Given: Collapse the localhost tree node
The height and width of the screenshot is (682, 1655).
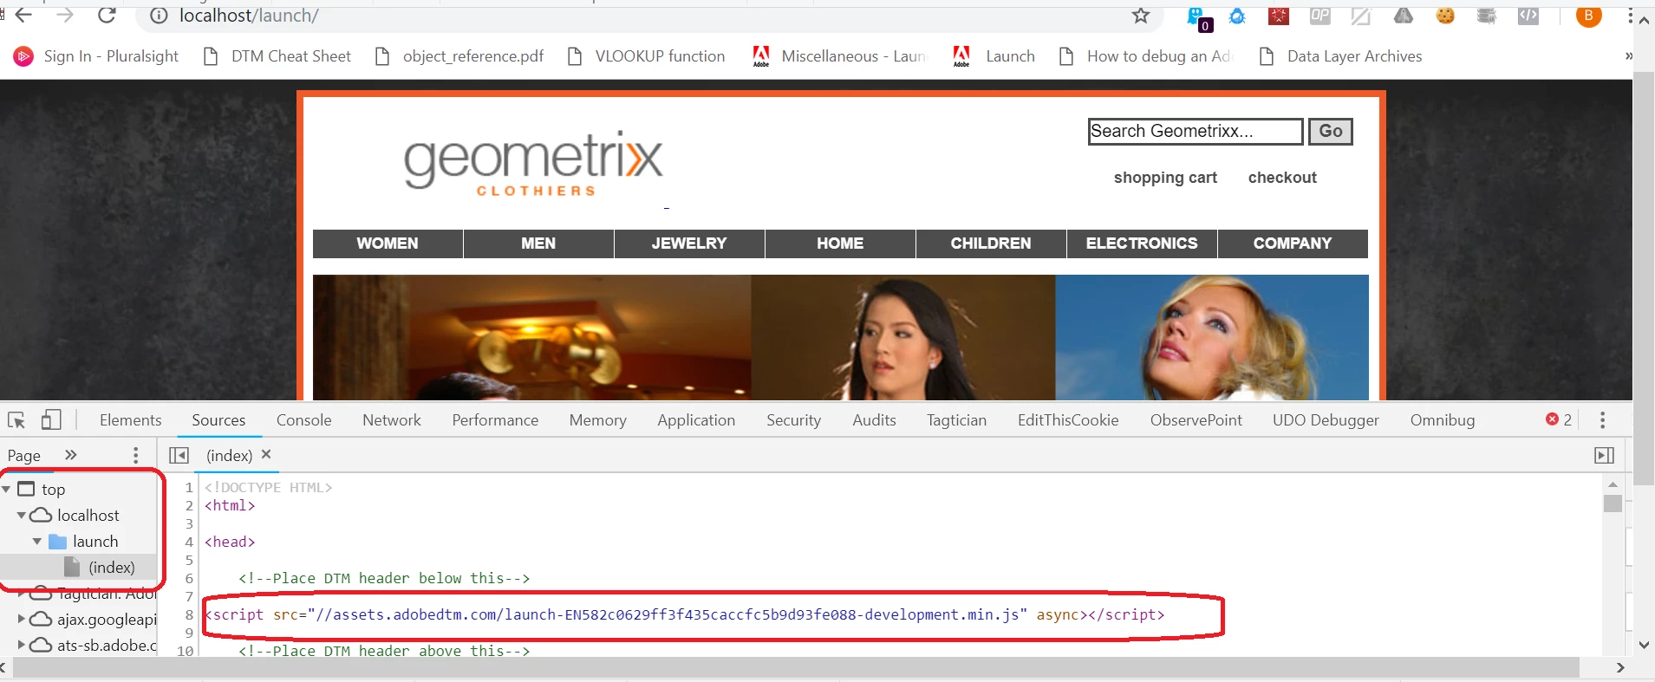Looking at the screenshot, I should [x=22, y=515].
